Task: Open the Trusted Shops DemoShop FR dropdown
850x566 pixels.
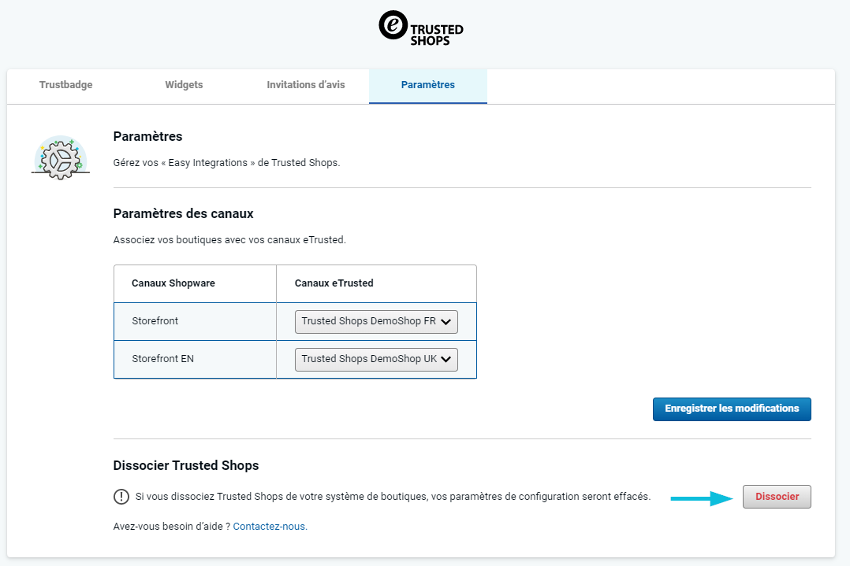Action: point(376,321)
